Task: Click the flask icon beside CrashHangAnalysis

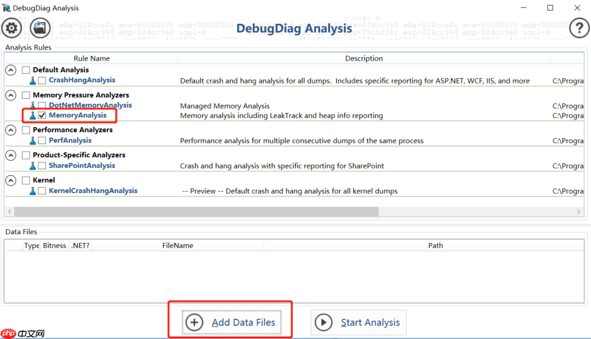Action: (x=33, y=80)
